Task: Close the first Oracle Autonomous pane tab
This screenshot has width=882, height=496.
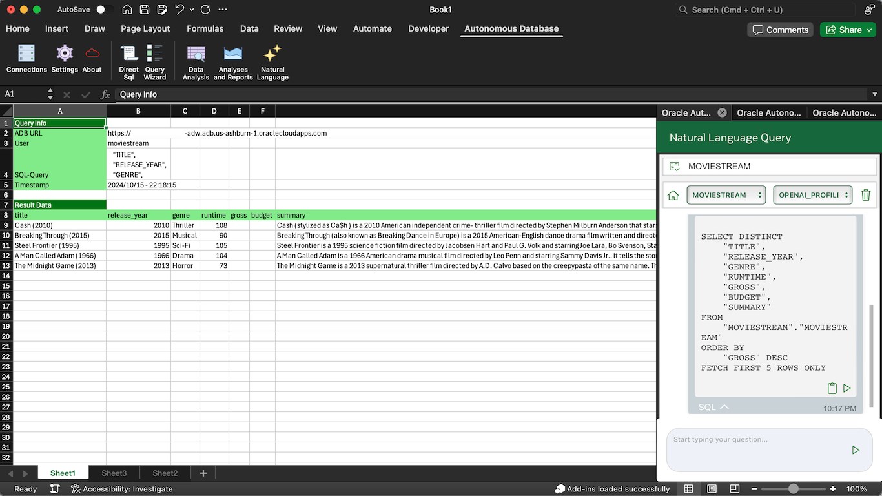Action: (722, 112)
